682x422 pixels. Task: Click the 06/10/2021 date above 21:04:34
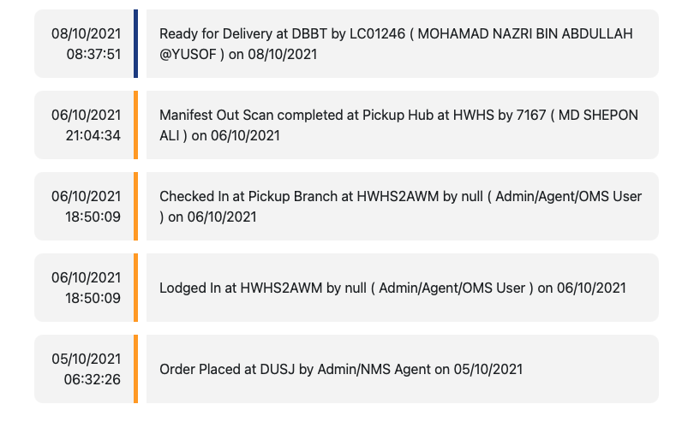click(87, 116)
